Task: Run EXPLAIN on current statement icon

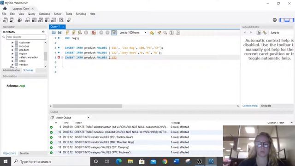Action: 80,33
